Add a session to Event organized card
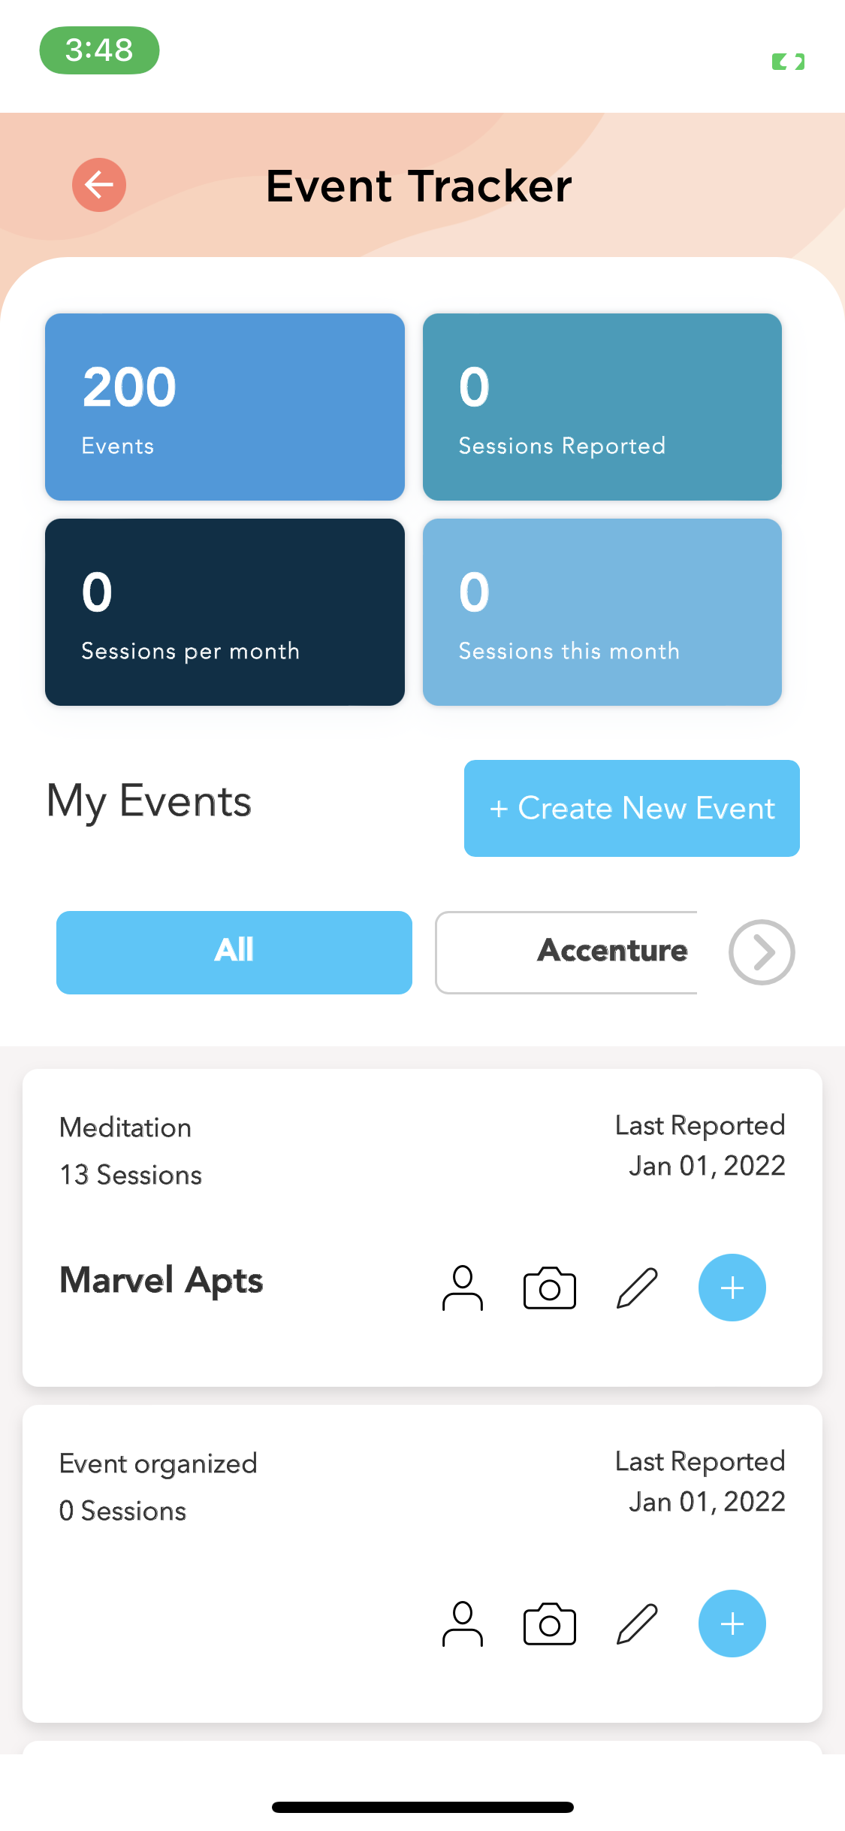 coord(732,1624)
